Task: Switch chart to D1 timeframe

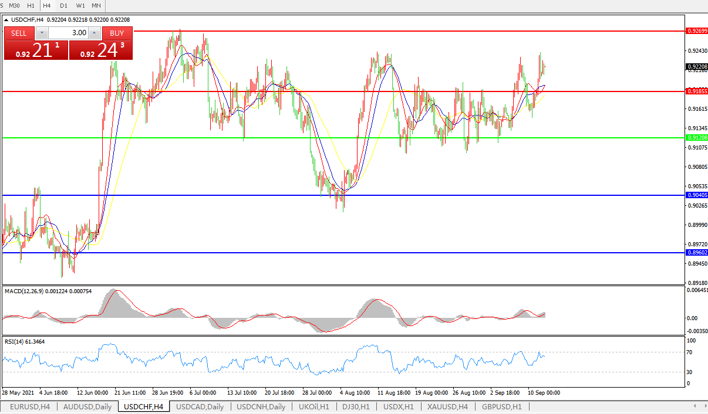Action: coord(63,5)
